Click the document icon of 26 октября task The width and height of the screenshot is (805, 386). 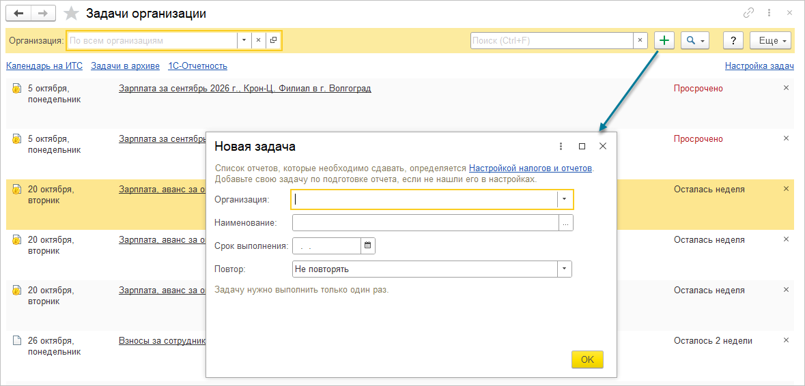coord(16,340)
